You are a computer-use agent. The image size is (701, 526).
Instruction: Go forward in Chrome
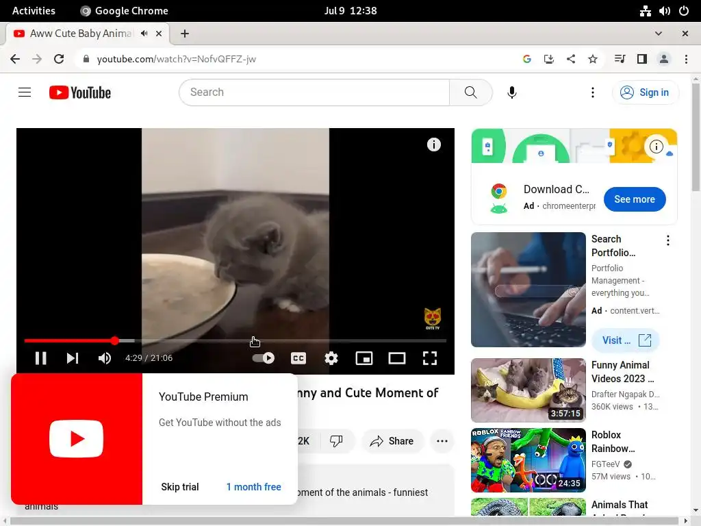[x=37, y=59]
